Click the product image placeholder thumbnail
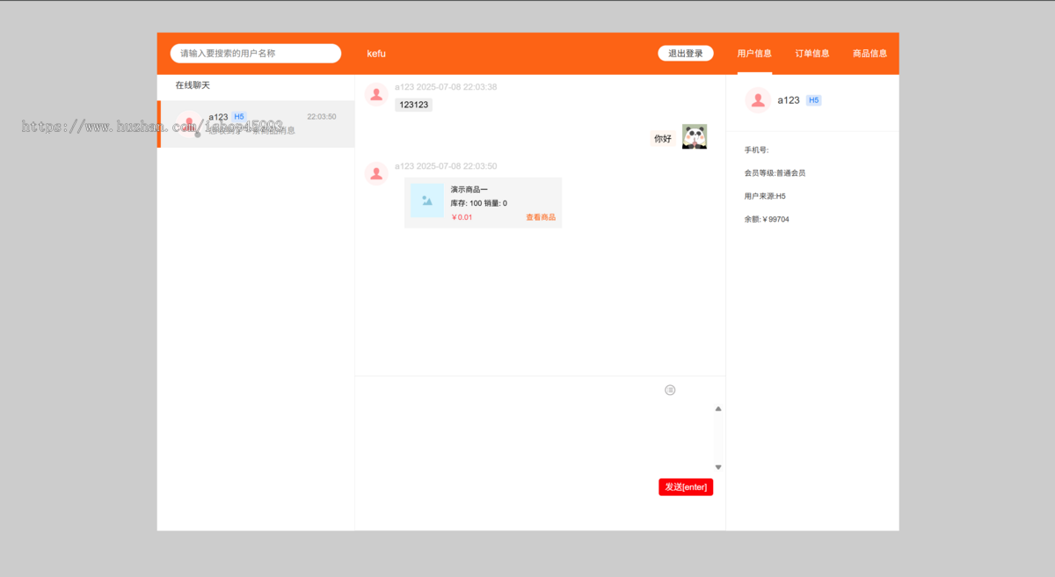1055x577 pixels. [427, 201]
